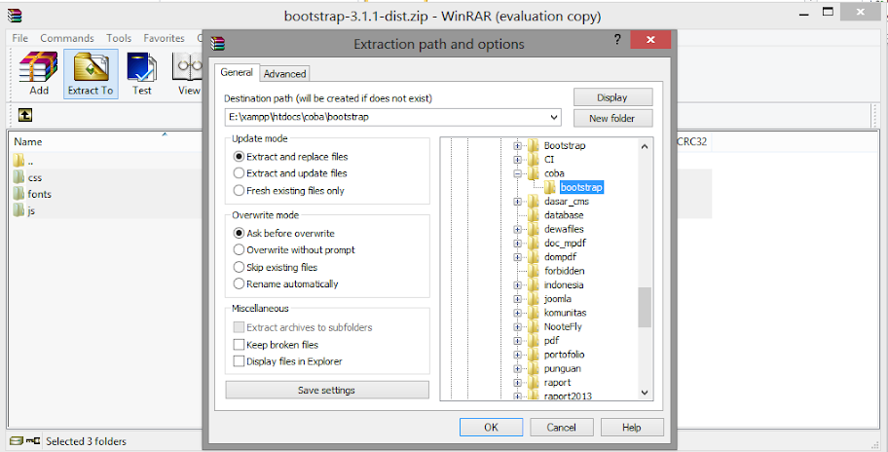Select the js folder icon in file list
This screenshot has width=888, height=452.
[x=18, y=210]
